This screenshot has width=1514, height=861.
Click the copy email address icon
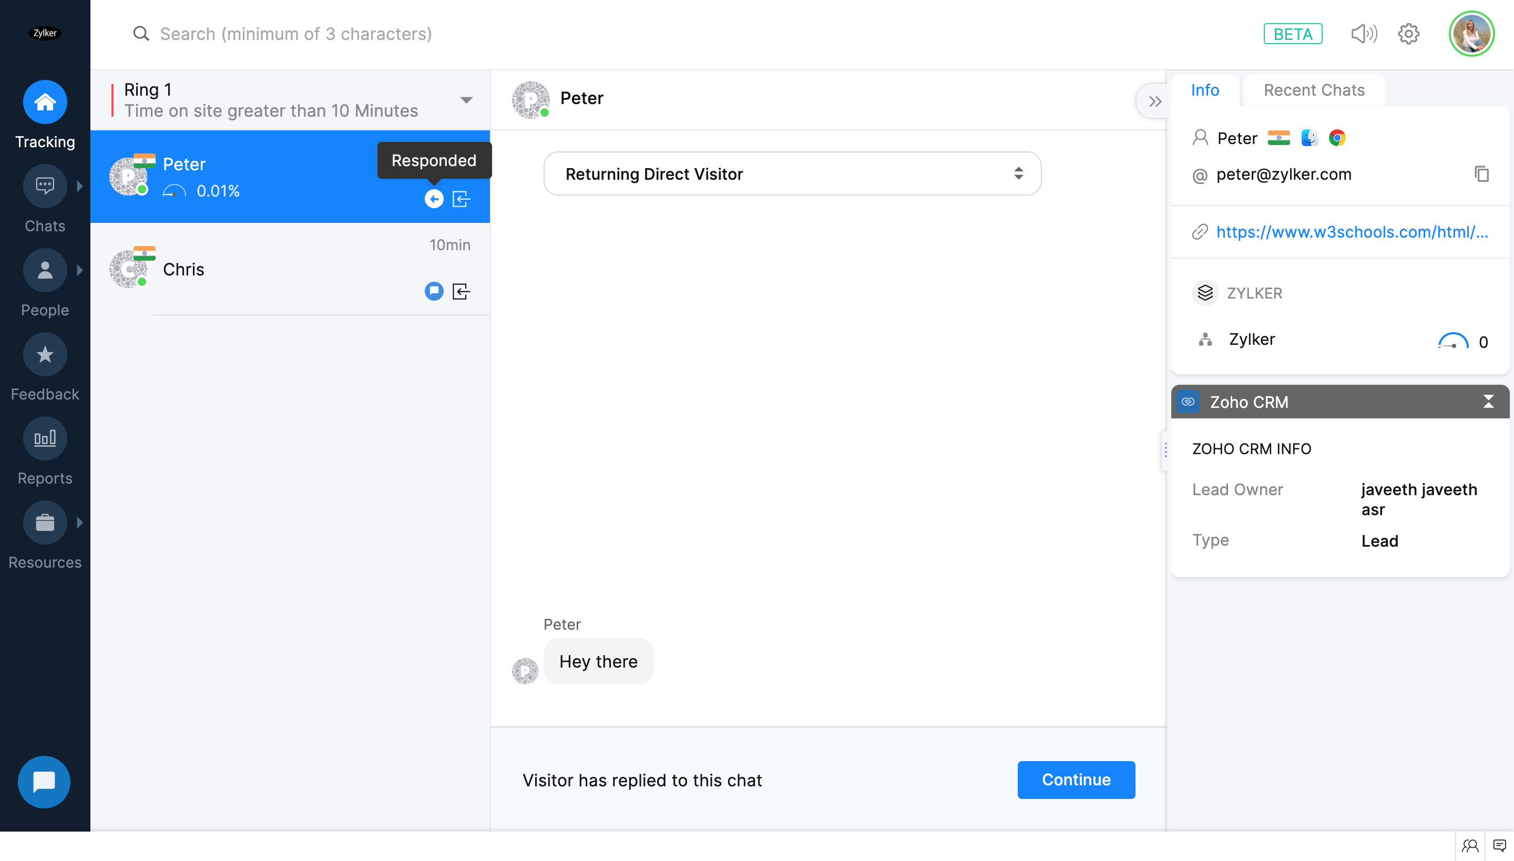point(1481,174)
